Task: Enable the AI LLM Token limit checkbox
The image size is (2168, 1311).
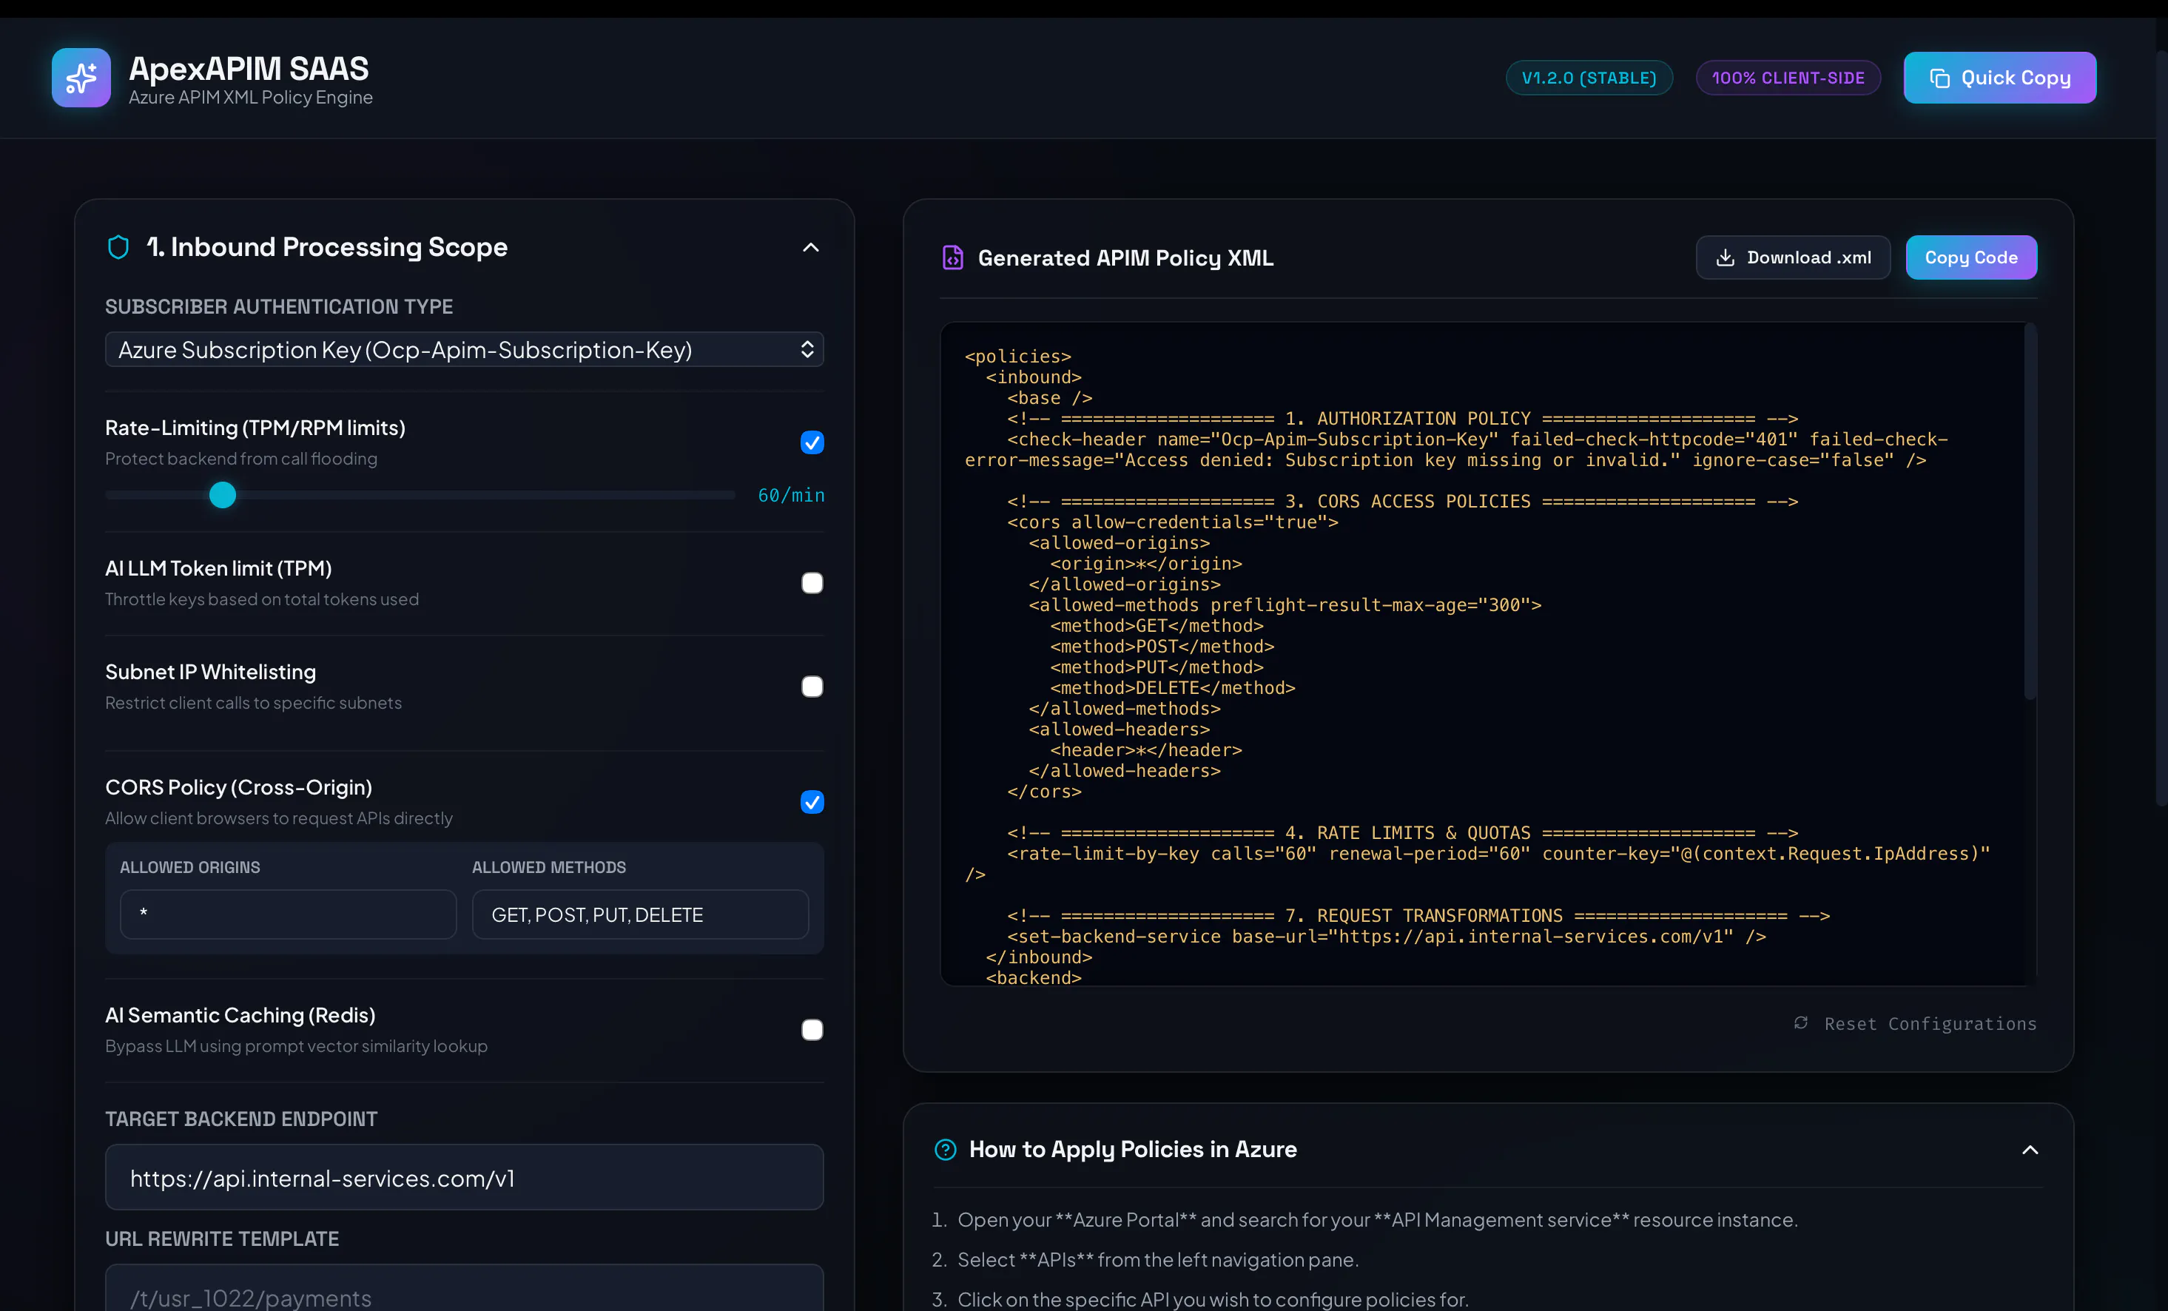Action: [812, 583]
